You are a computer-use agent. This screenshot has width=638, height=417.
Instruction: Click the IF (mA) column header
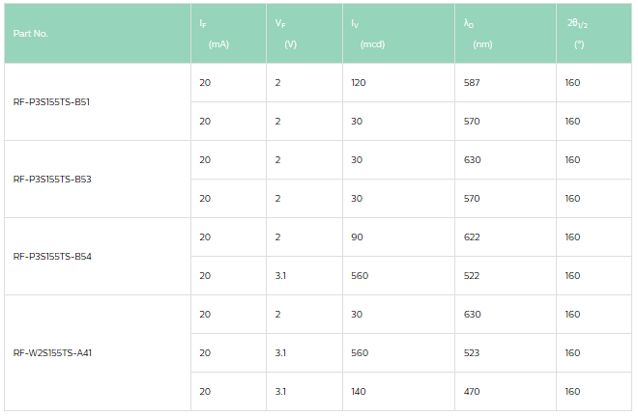pos(211,33)
